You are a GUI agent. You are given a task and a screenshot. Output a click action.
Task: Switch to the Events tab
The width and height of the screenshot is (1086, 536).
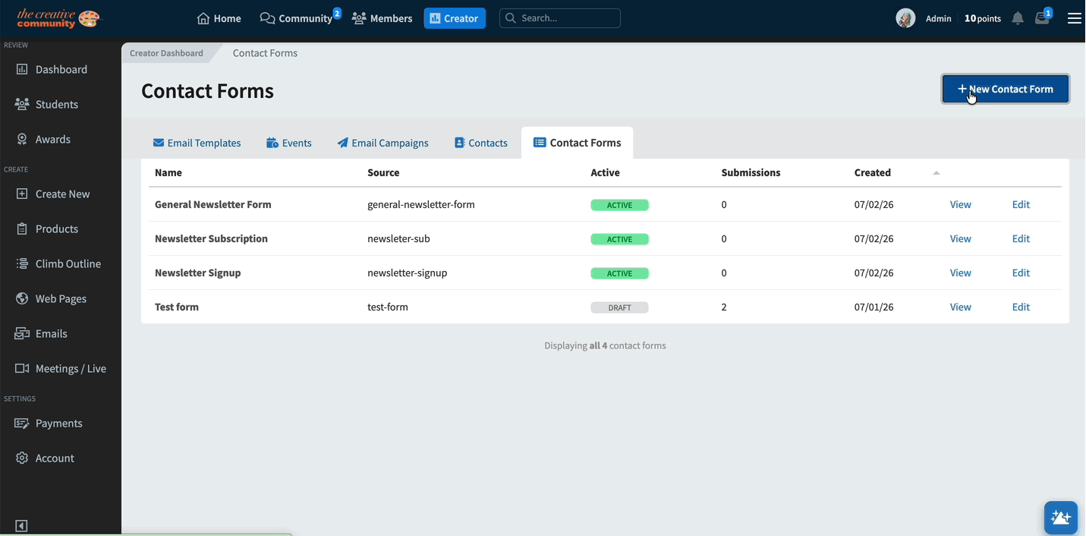pos(289,143)
